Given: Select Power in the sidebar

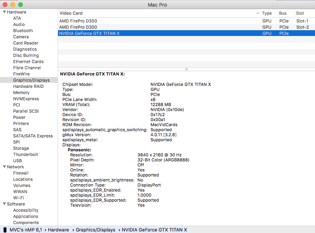Looking at the screenshot, I should [19, 117].
